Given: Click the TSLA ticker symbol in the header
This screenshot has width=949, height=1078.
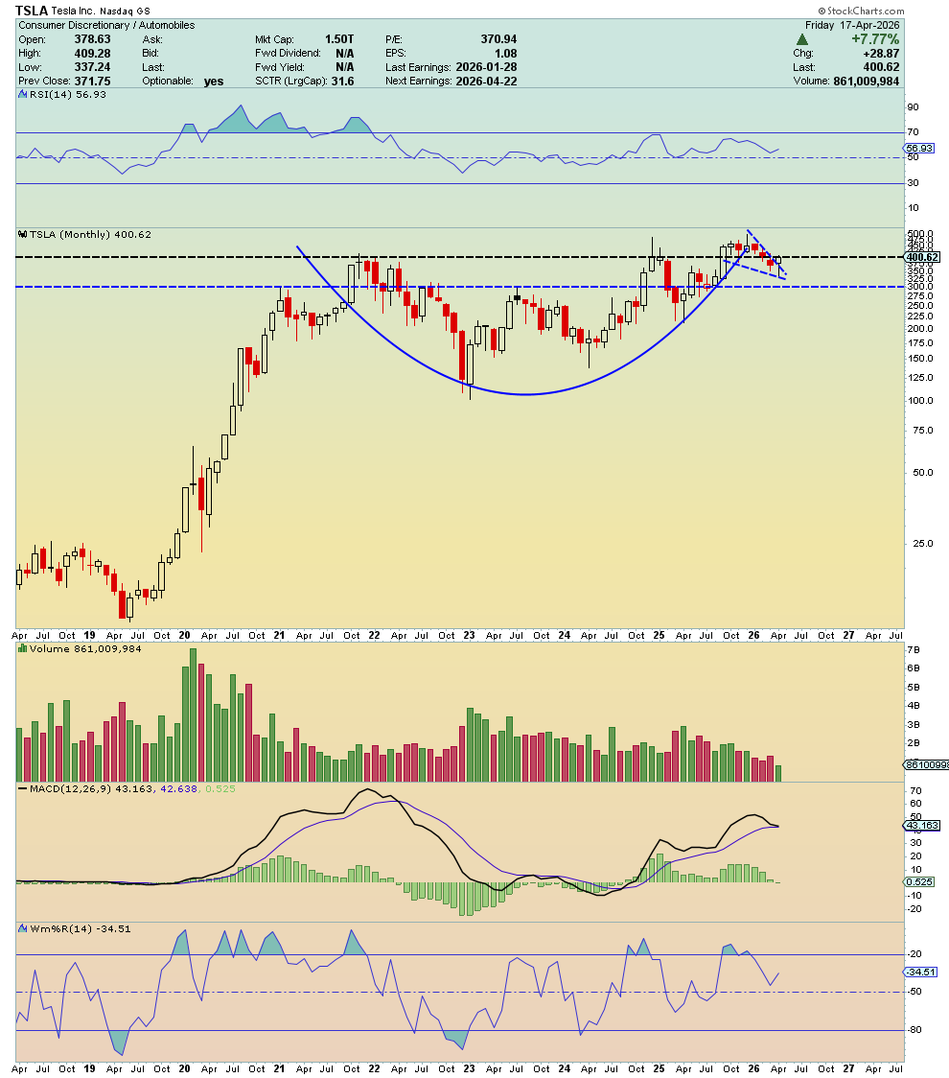Looking at the screenshot, I should tap(32, 11).
